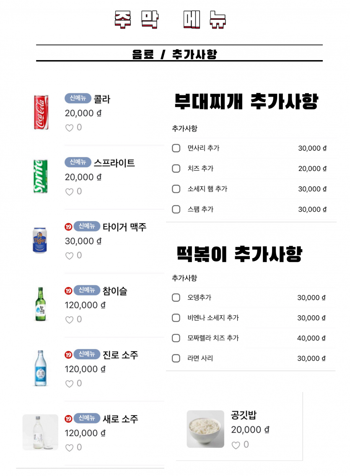Open the 음료 / 추가사항 section header

(x=175, y=54)
